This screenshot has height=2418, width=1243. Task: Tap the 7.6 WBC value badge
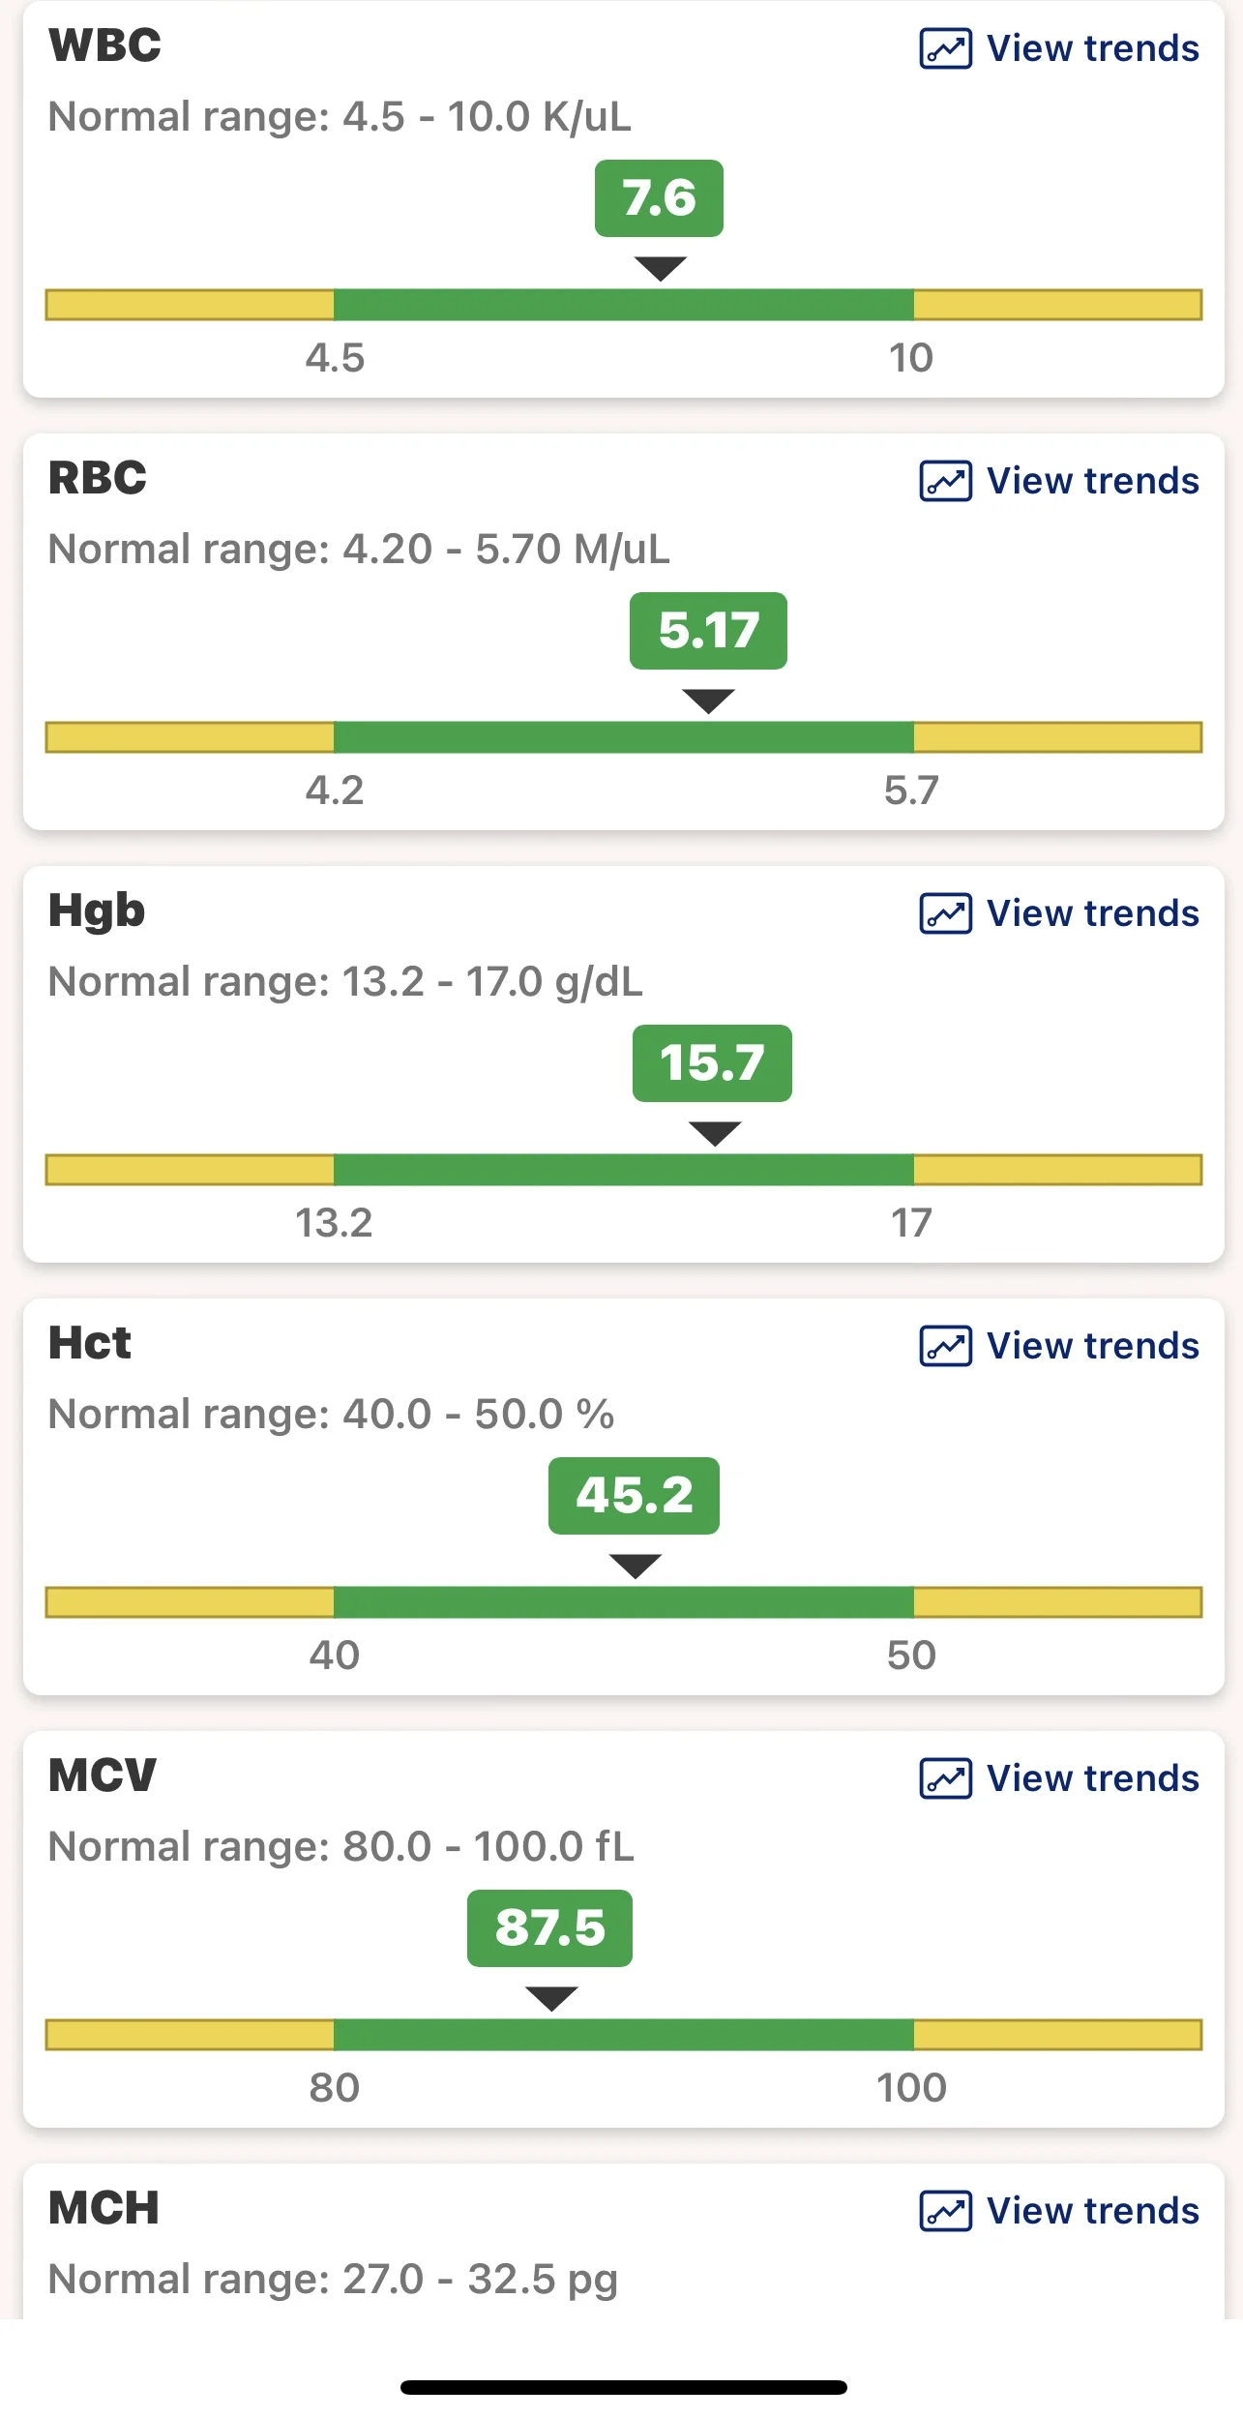pyautogui.click(x=659, y=198)
